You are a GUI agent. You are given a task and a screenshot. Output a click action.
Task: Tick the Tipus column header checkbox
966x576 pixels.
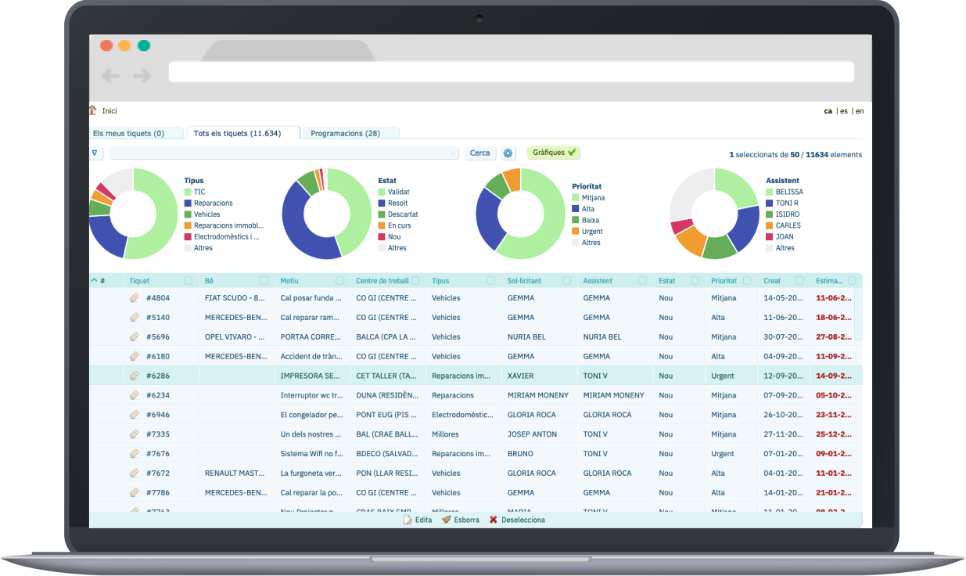pyautogui.click(x=491, y=280)
